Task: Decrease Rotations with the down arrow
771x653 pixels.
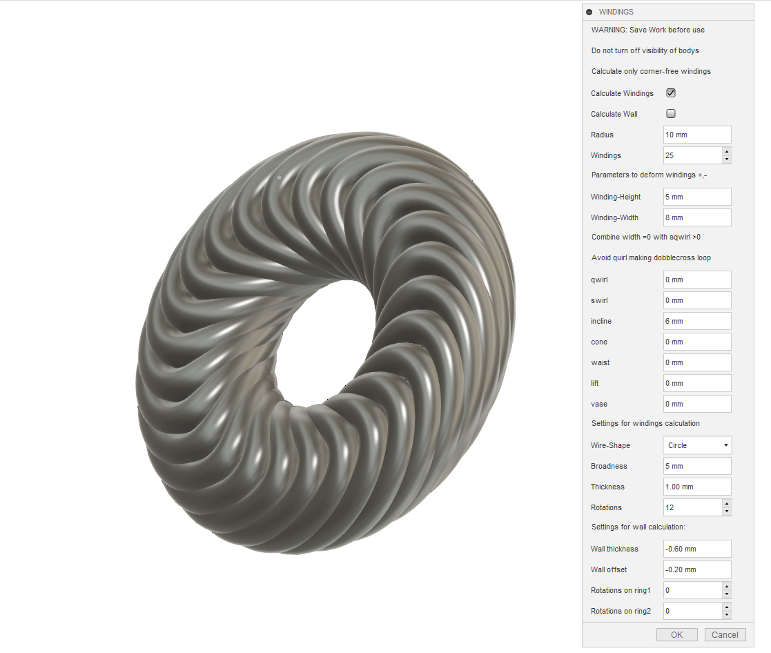Action: 727,511
